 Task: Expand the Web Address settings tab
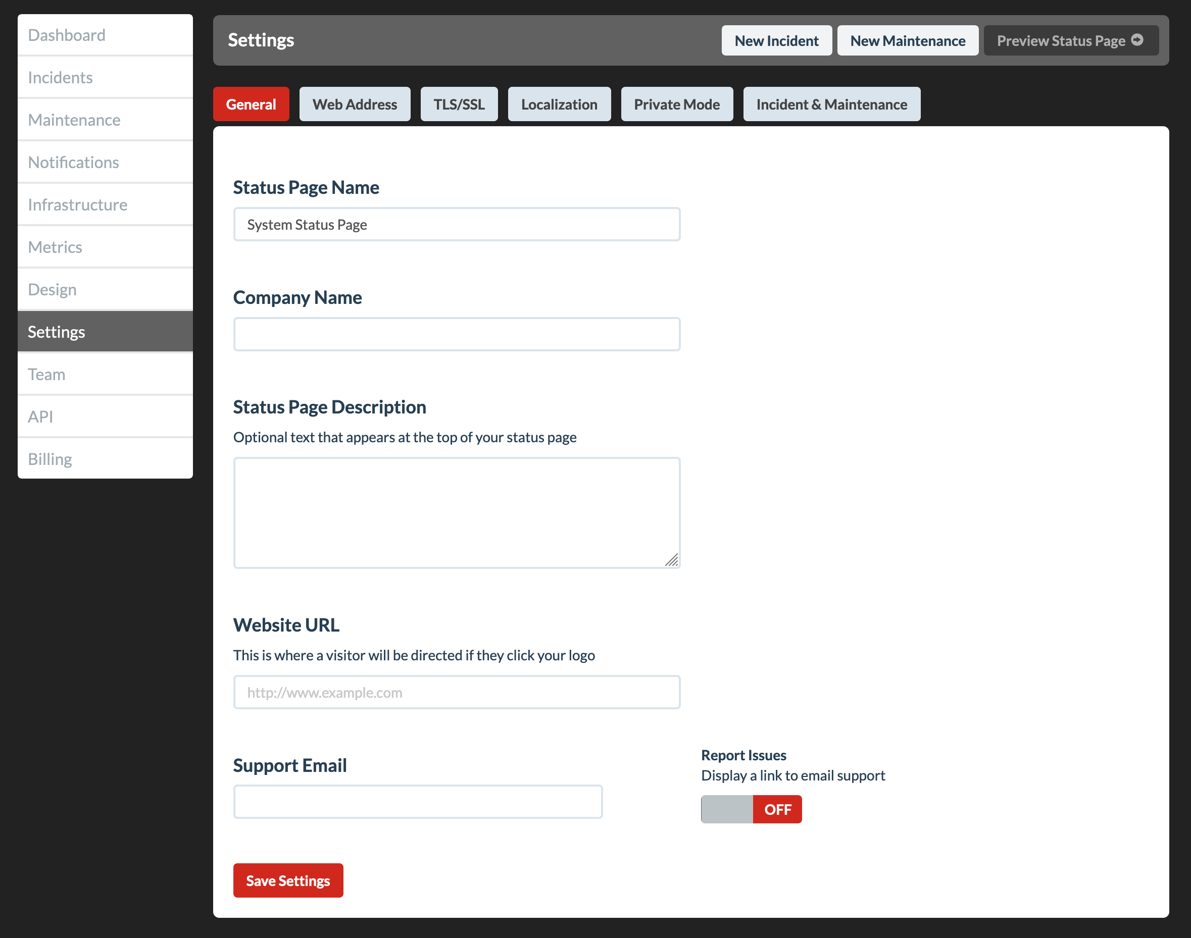point(355,103)
